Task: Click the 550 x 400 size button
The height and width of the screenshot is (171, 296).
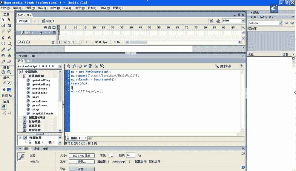Action: tap(82, 156)
